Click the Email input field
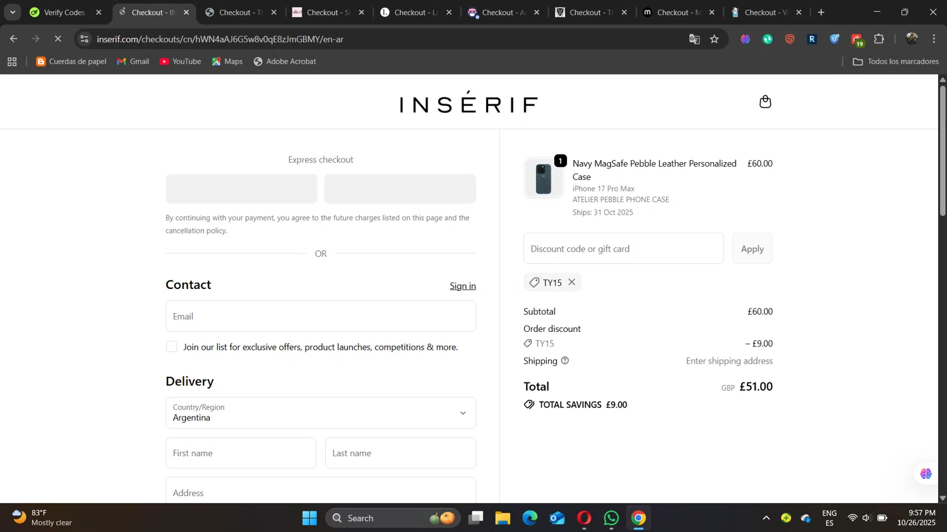The image size is (947, 532). coord(321,316)
